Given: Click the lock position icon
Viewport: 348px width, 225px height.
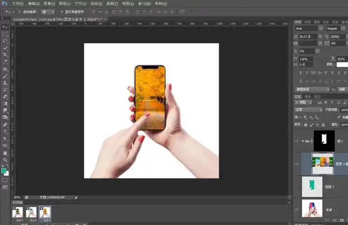Looking at the screenshot, I should (317, 125).
